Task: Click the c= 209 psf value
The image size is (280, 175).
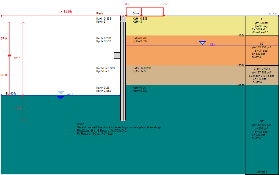Action: pyautogui.click(x=261, y=128)
